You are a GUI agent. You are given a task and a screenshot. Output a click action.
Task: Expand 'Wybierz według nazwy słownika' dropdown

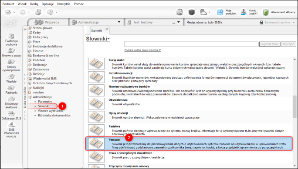[x=142, y=50]
